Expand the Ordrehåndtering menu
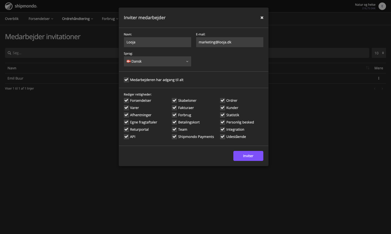Image resolution: width=391 pixels, height=234 pixels. coord(77,19)
